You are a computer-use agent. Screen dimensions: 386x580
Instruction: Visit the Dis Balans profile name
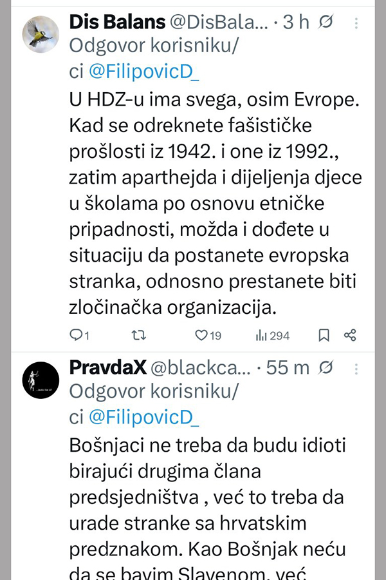pyautogui.click(x=116, y=22)
